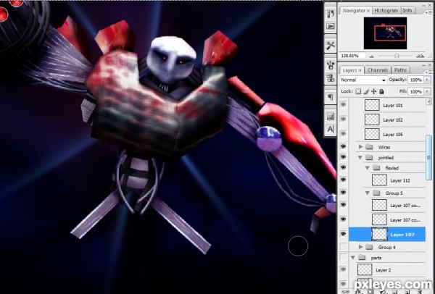Open the Normal blend mode dropdown
This screenshot has height=294, width=435.
pyautogui.click(x=363, y=80)
